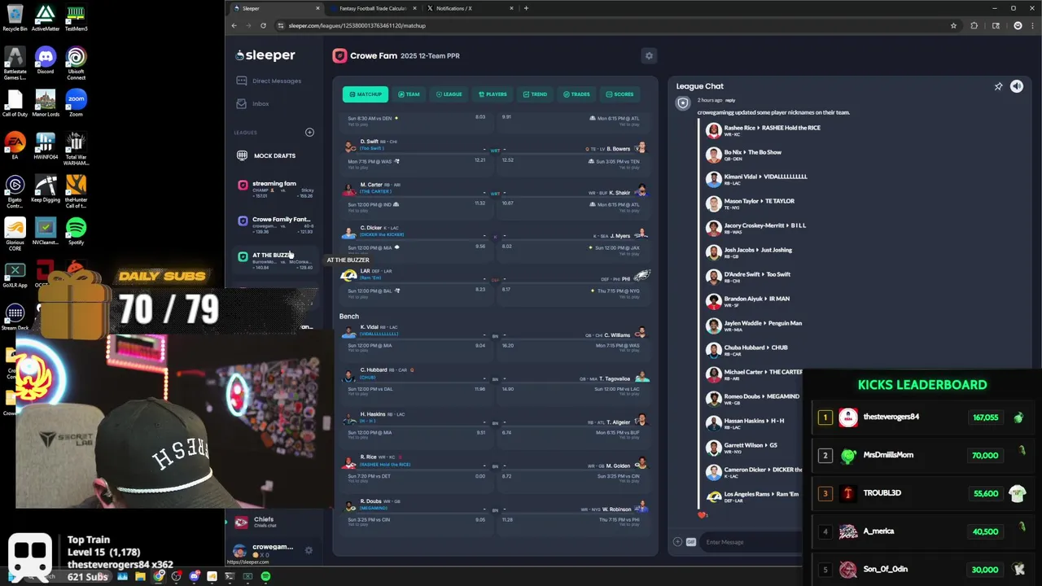The height and width of the screenshot is (586, 1042).
Task: Select the streaming fam league
Action: (x=275, y=189)
